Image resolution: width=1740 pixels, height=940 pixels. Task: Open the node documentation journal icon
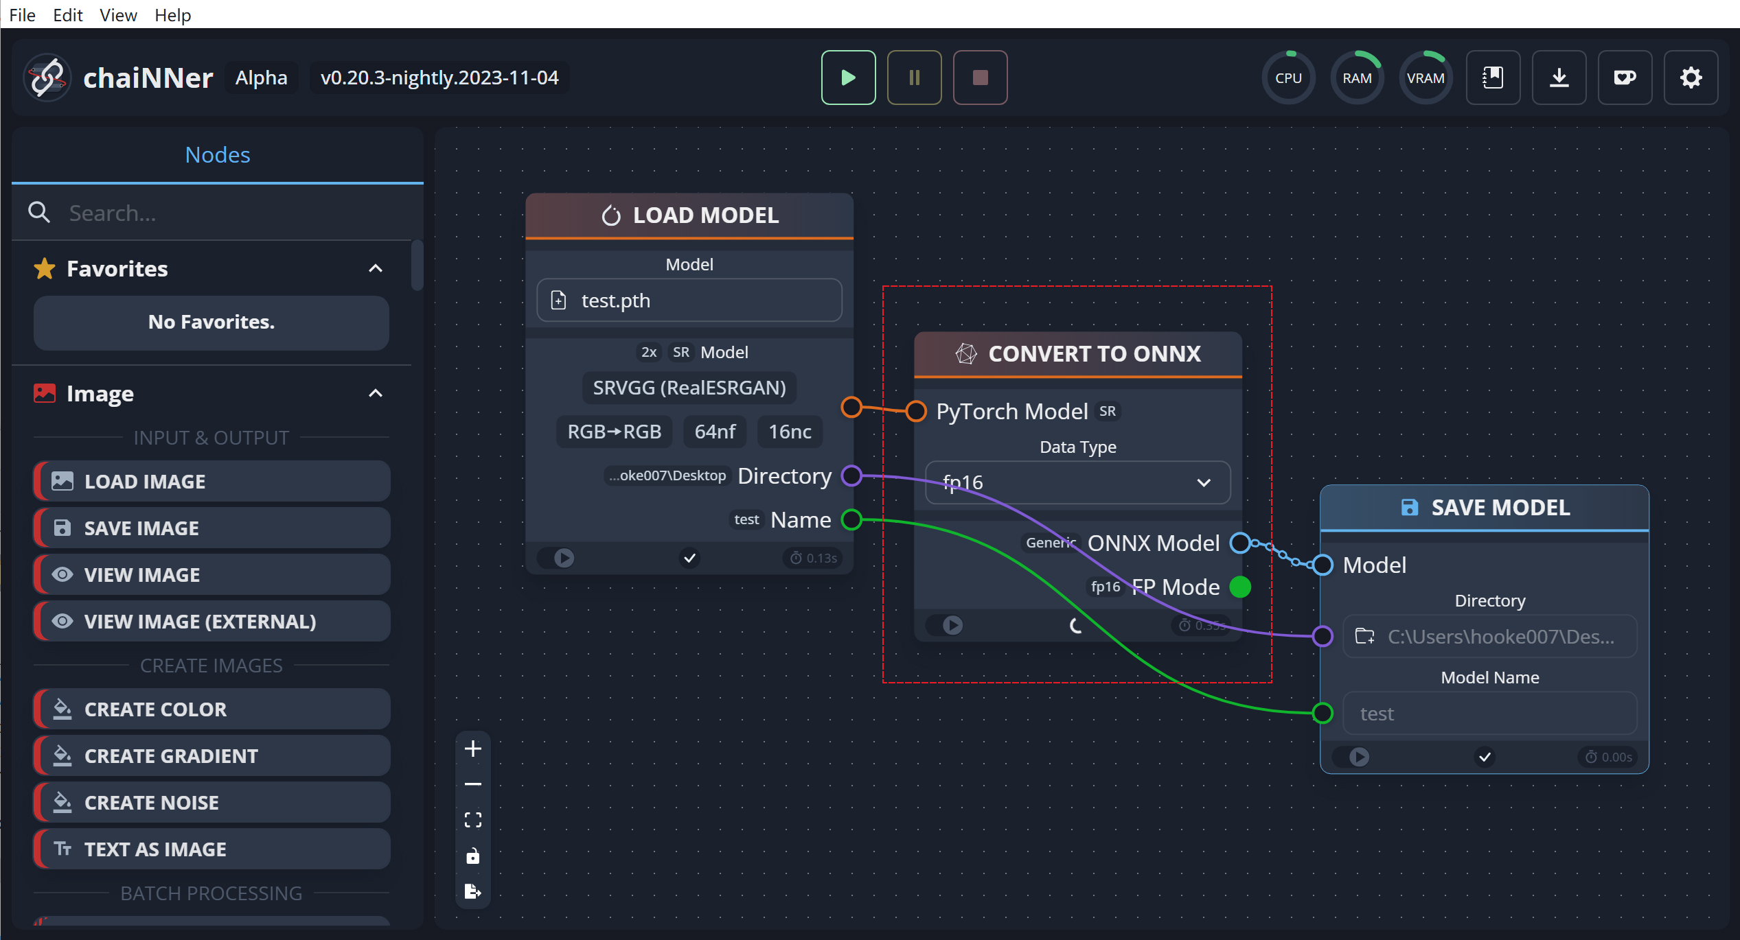1493,78
